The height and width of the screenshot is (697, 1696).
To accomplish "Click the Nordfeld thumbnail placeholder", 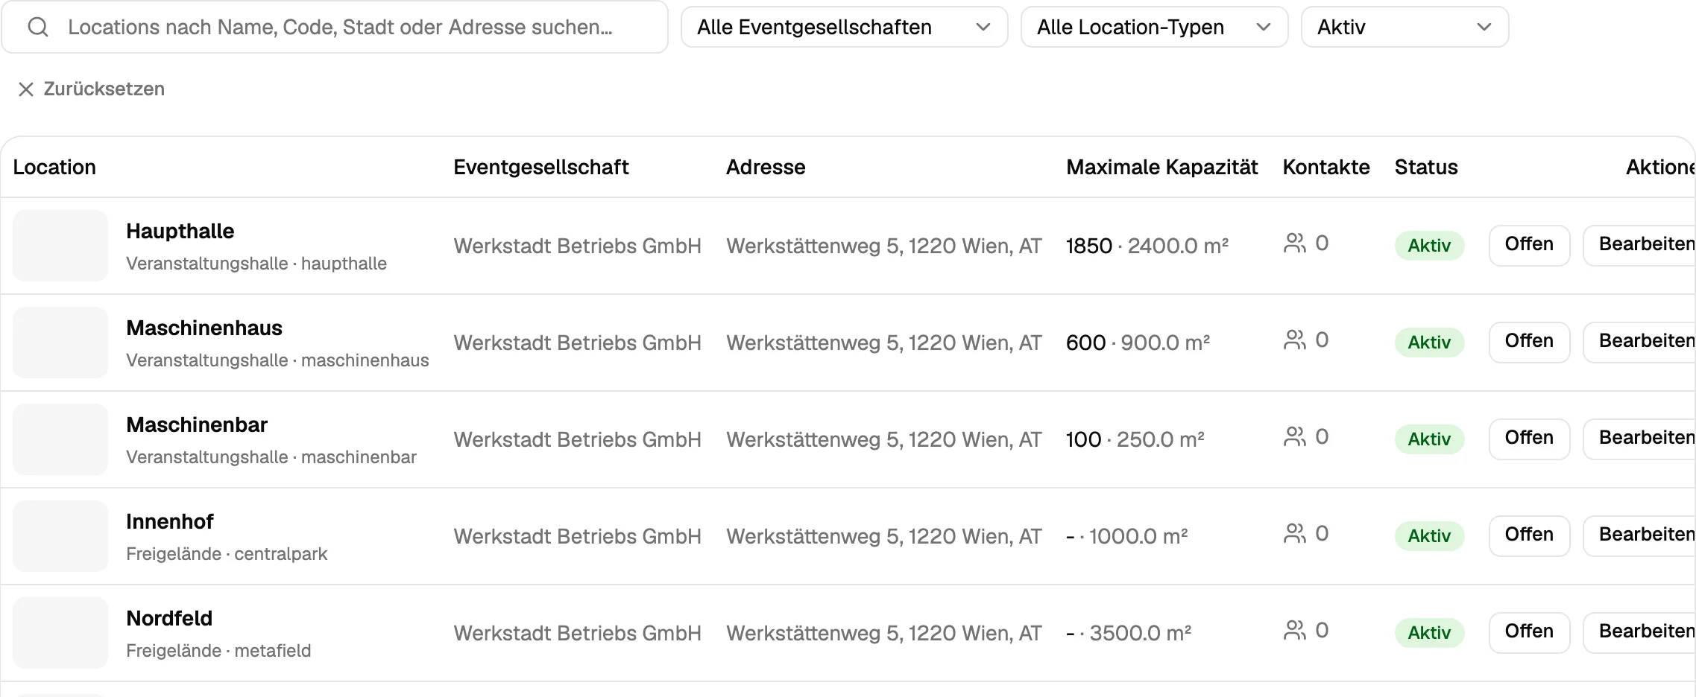I will [x=60, y=633].
